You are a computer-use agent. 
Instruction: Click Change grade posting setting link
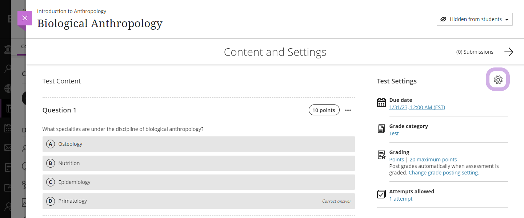[x=444, y=173]
